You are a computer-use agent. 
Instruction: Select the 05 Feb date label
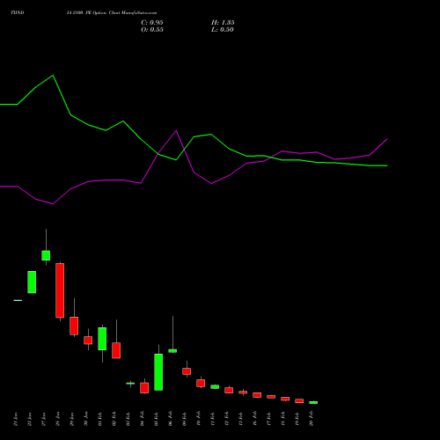[157, 419]
